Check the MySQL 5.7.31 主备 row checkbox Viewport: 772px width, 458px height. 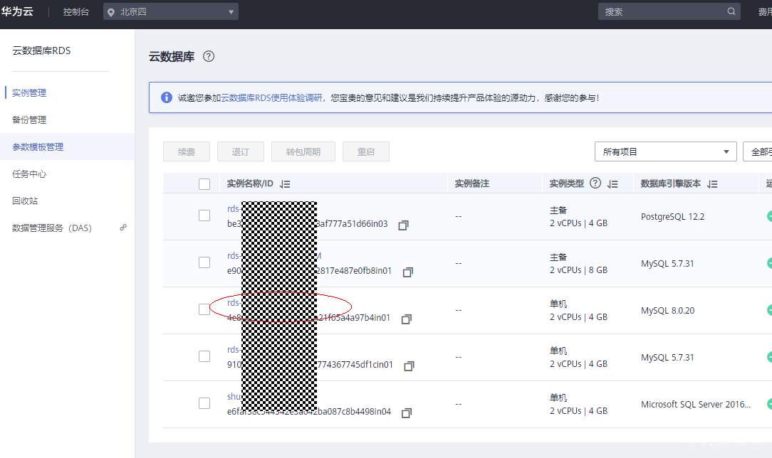click(204, 262)
